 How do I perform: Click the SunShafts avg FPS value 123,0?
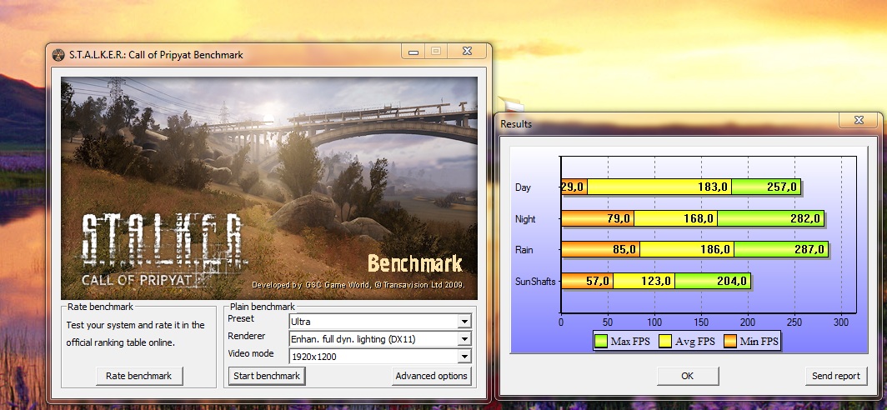656,281
